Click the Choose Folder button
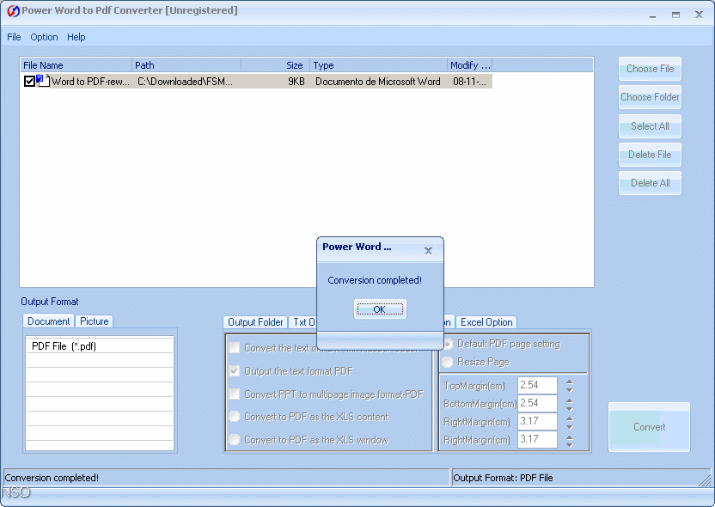This screenshot has height=507, width=715. coord(649,97)
